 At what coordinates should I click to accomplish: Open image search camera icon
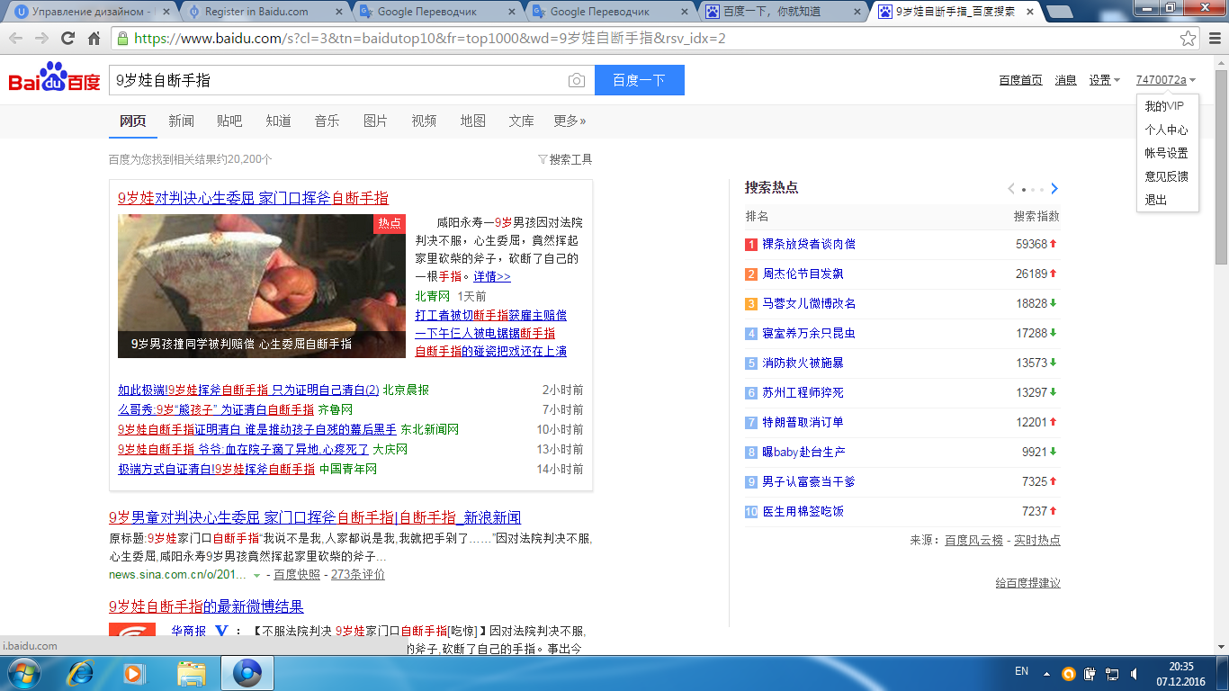pos(577,80)
